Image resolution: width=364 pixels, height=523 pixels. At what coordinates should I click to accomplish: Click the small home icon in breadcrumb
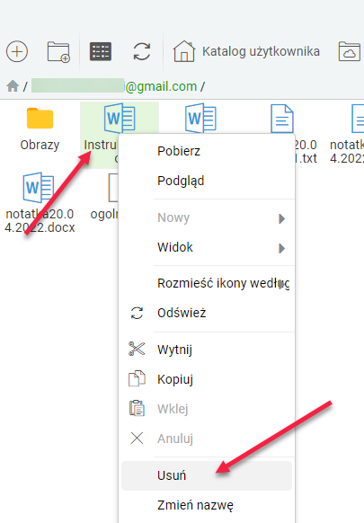[13, 86]
